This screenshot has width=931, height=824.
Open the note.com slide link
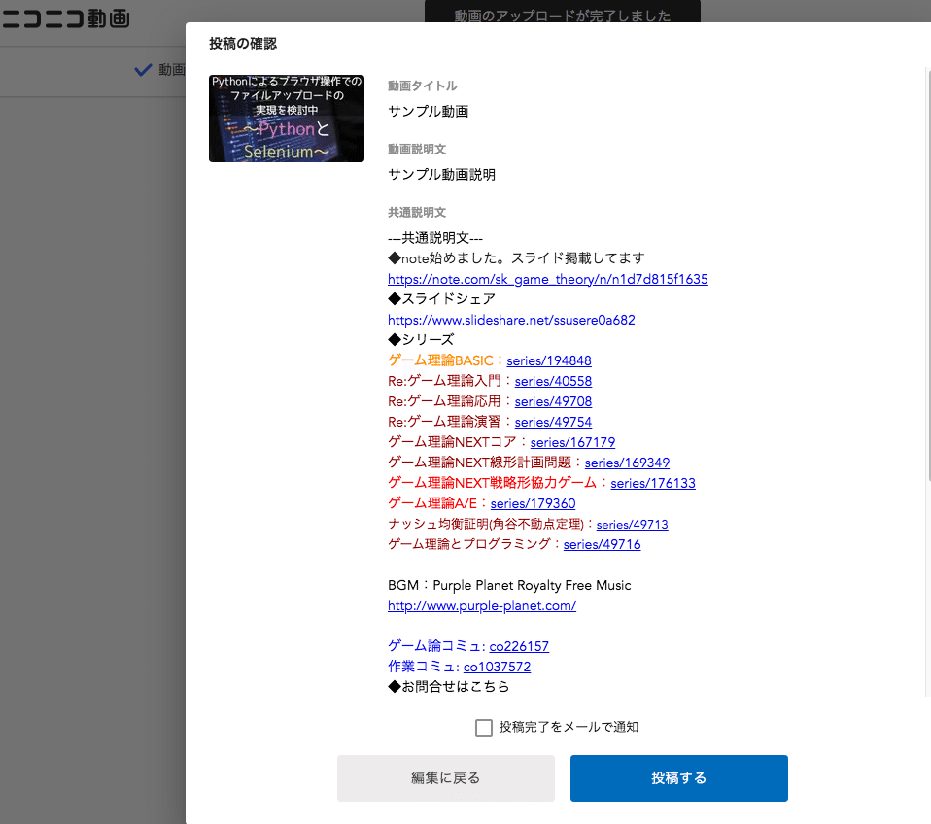tap(547, 279)
